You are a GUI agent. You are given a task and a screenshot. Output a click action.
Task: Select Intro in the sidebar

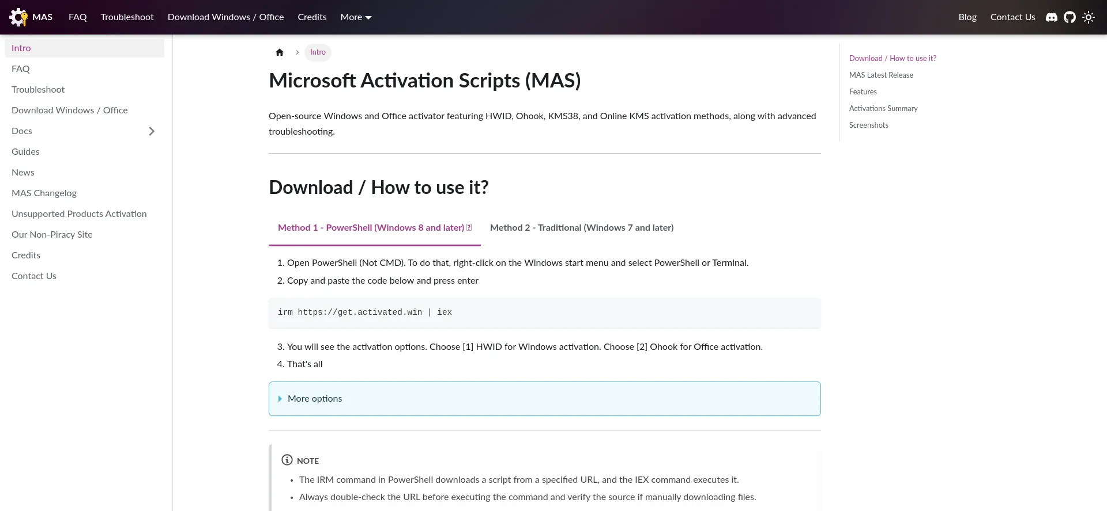(x=84, y=48)
